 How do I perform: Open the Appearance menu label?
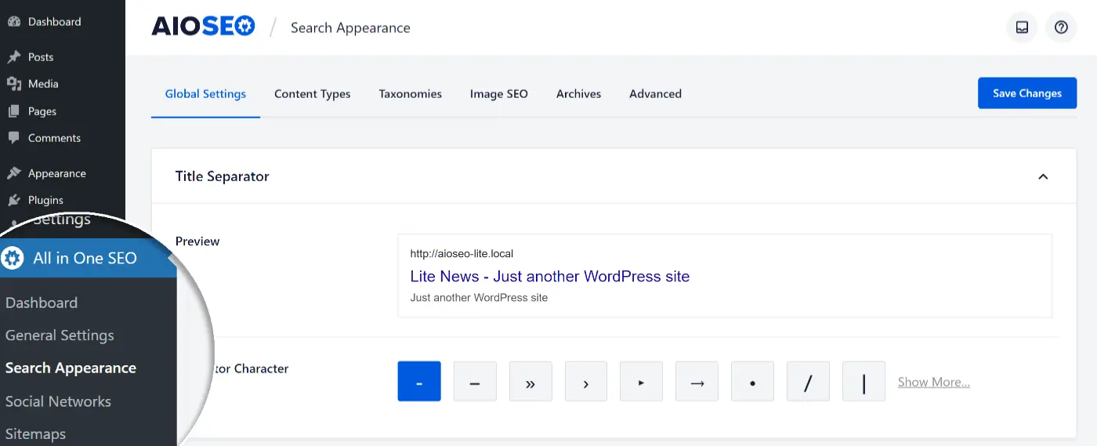pyautogui.click(x=57, y=173)
